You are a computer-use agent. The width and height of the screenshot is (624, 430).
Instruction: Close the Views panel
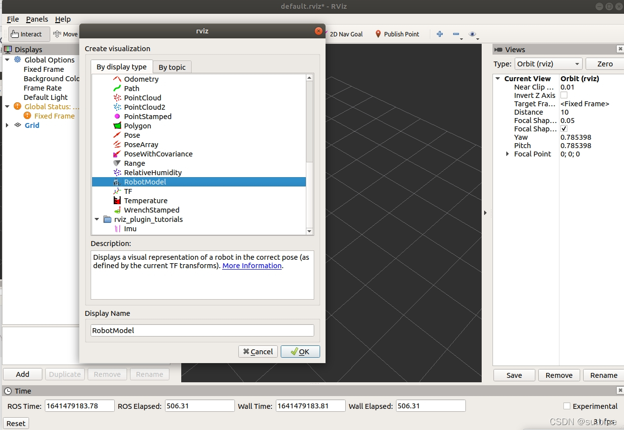coord(620,49)
